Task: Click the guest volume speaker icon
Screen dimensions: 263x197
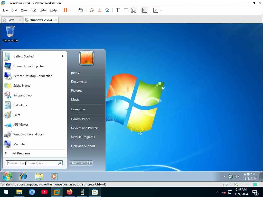Action: [x=237, y=176]
